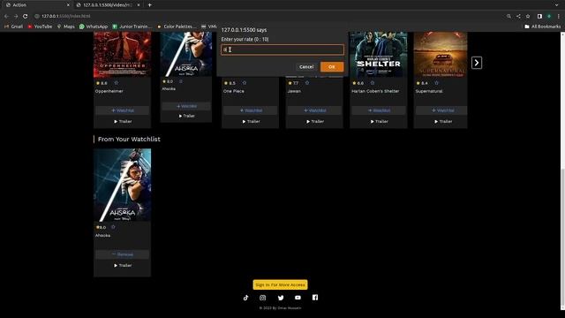The width and height of the screenshot is (565, 318).
Task: Switch to the Action browser tab
Action: (x=36, y=5)
